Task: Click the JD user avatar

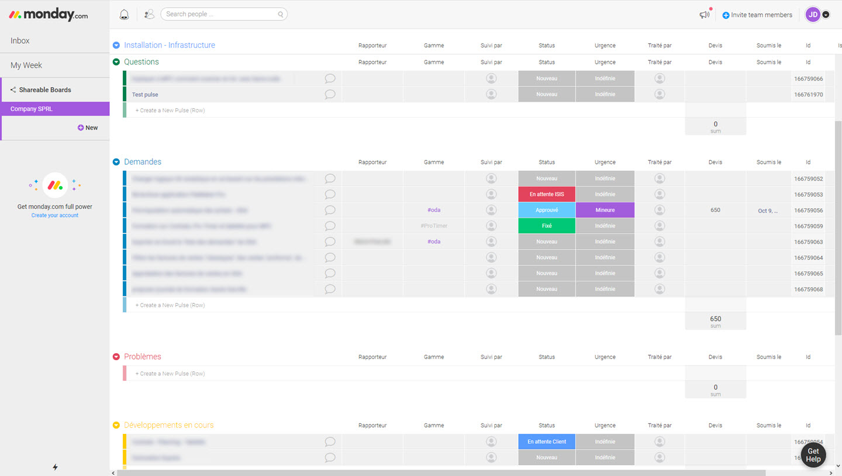Action: pos(813,15)
